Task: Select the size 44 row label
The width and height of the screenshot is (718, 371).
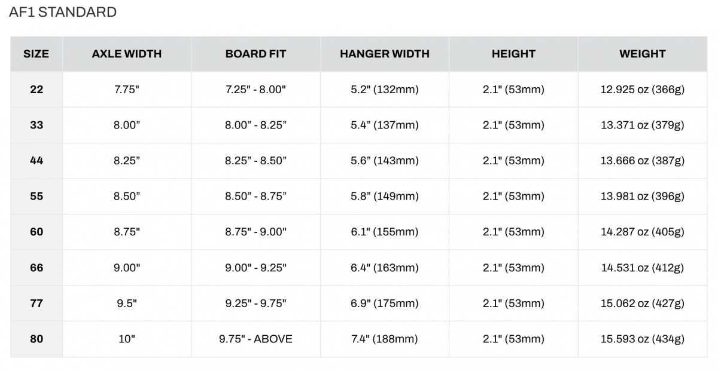Action: point(36,161)
